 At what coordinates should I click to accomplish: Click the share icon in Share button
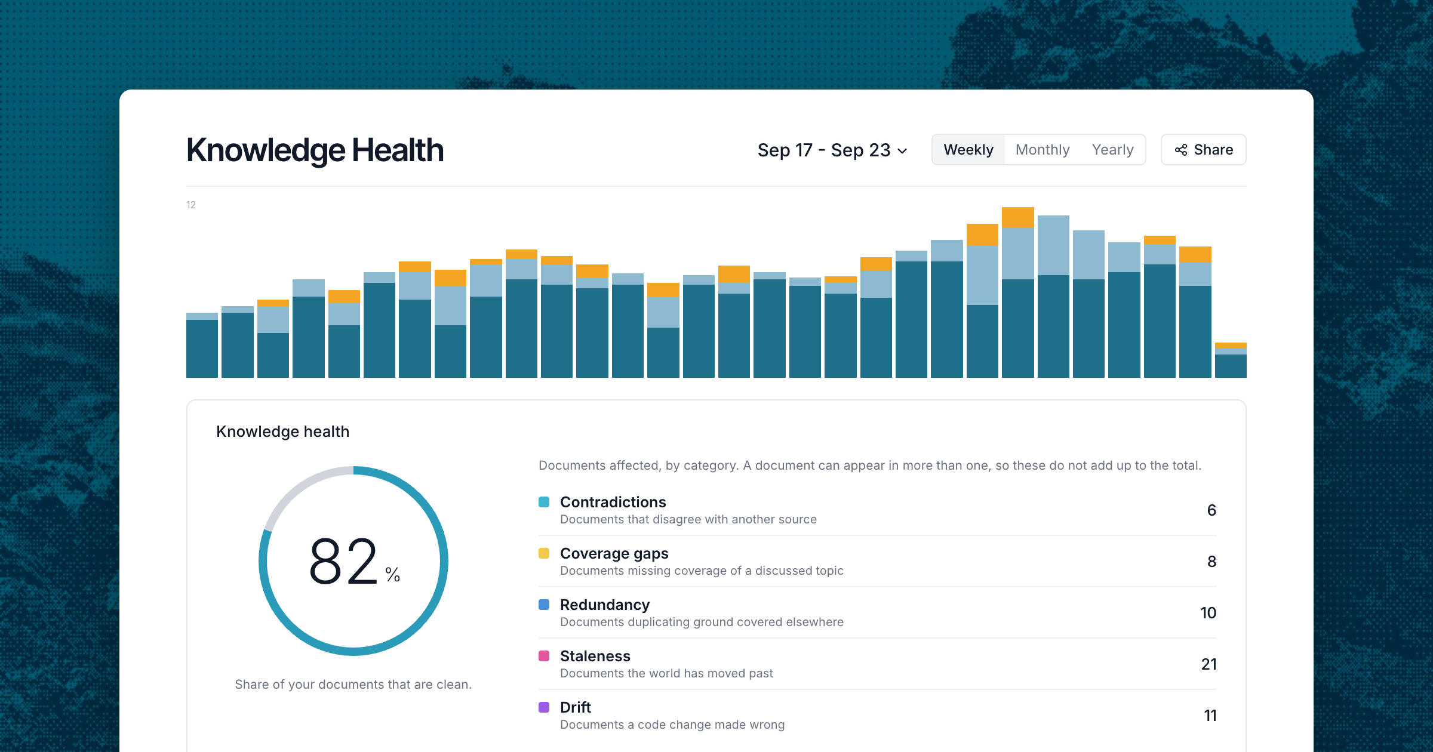[x=1180, y=150]
